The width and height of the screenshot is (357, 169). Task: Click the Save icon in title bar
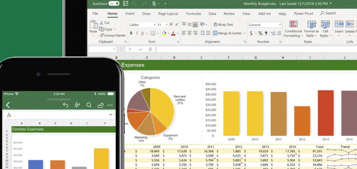click(x=126, y=4)
